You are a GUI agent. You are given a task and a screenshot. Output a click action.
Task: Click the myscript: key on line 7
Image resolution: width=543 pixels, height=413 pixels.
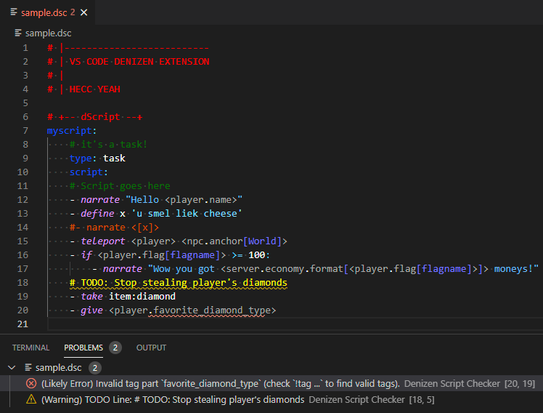[71, 131]
